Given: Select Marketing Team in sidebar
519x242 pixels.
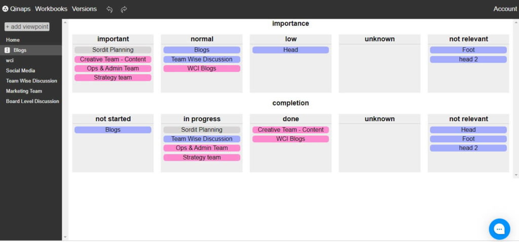Looking at the screenshot, I should point(24,91).
